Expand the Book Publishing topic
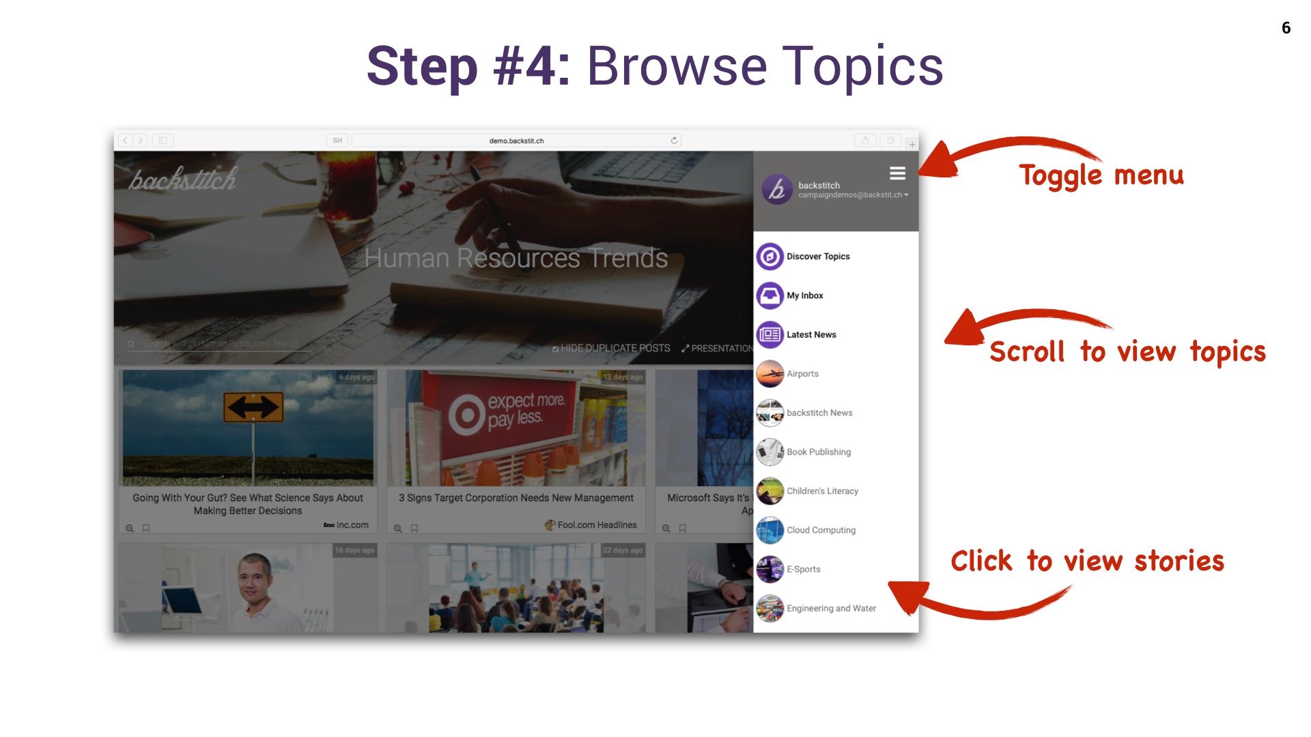 click(817, 452)
